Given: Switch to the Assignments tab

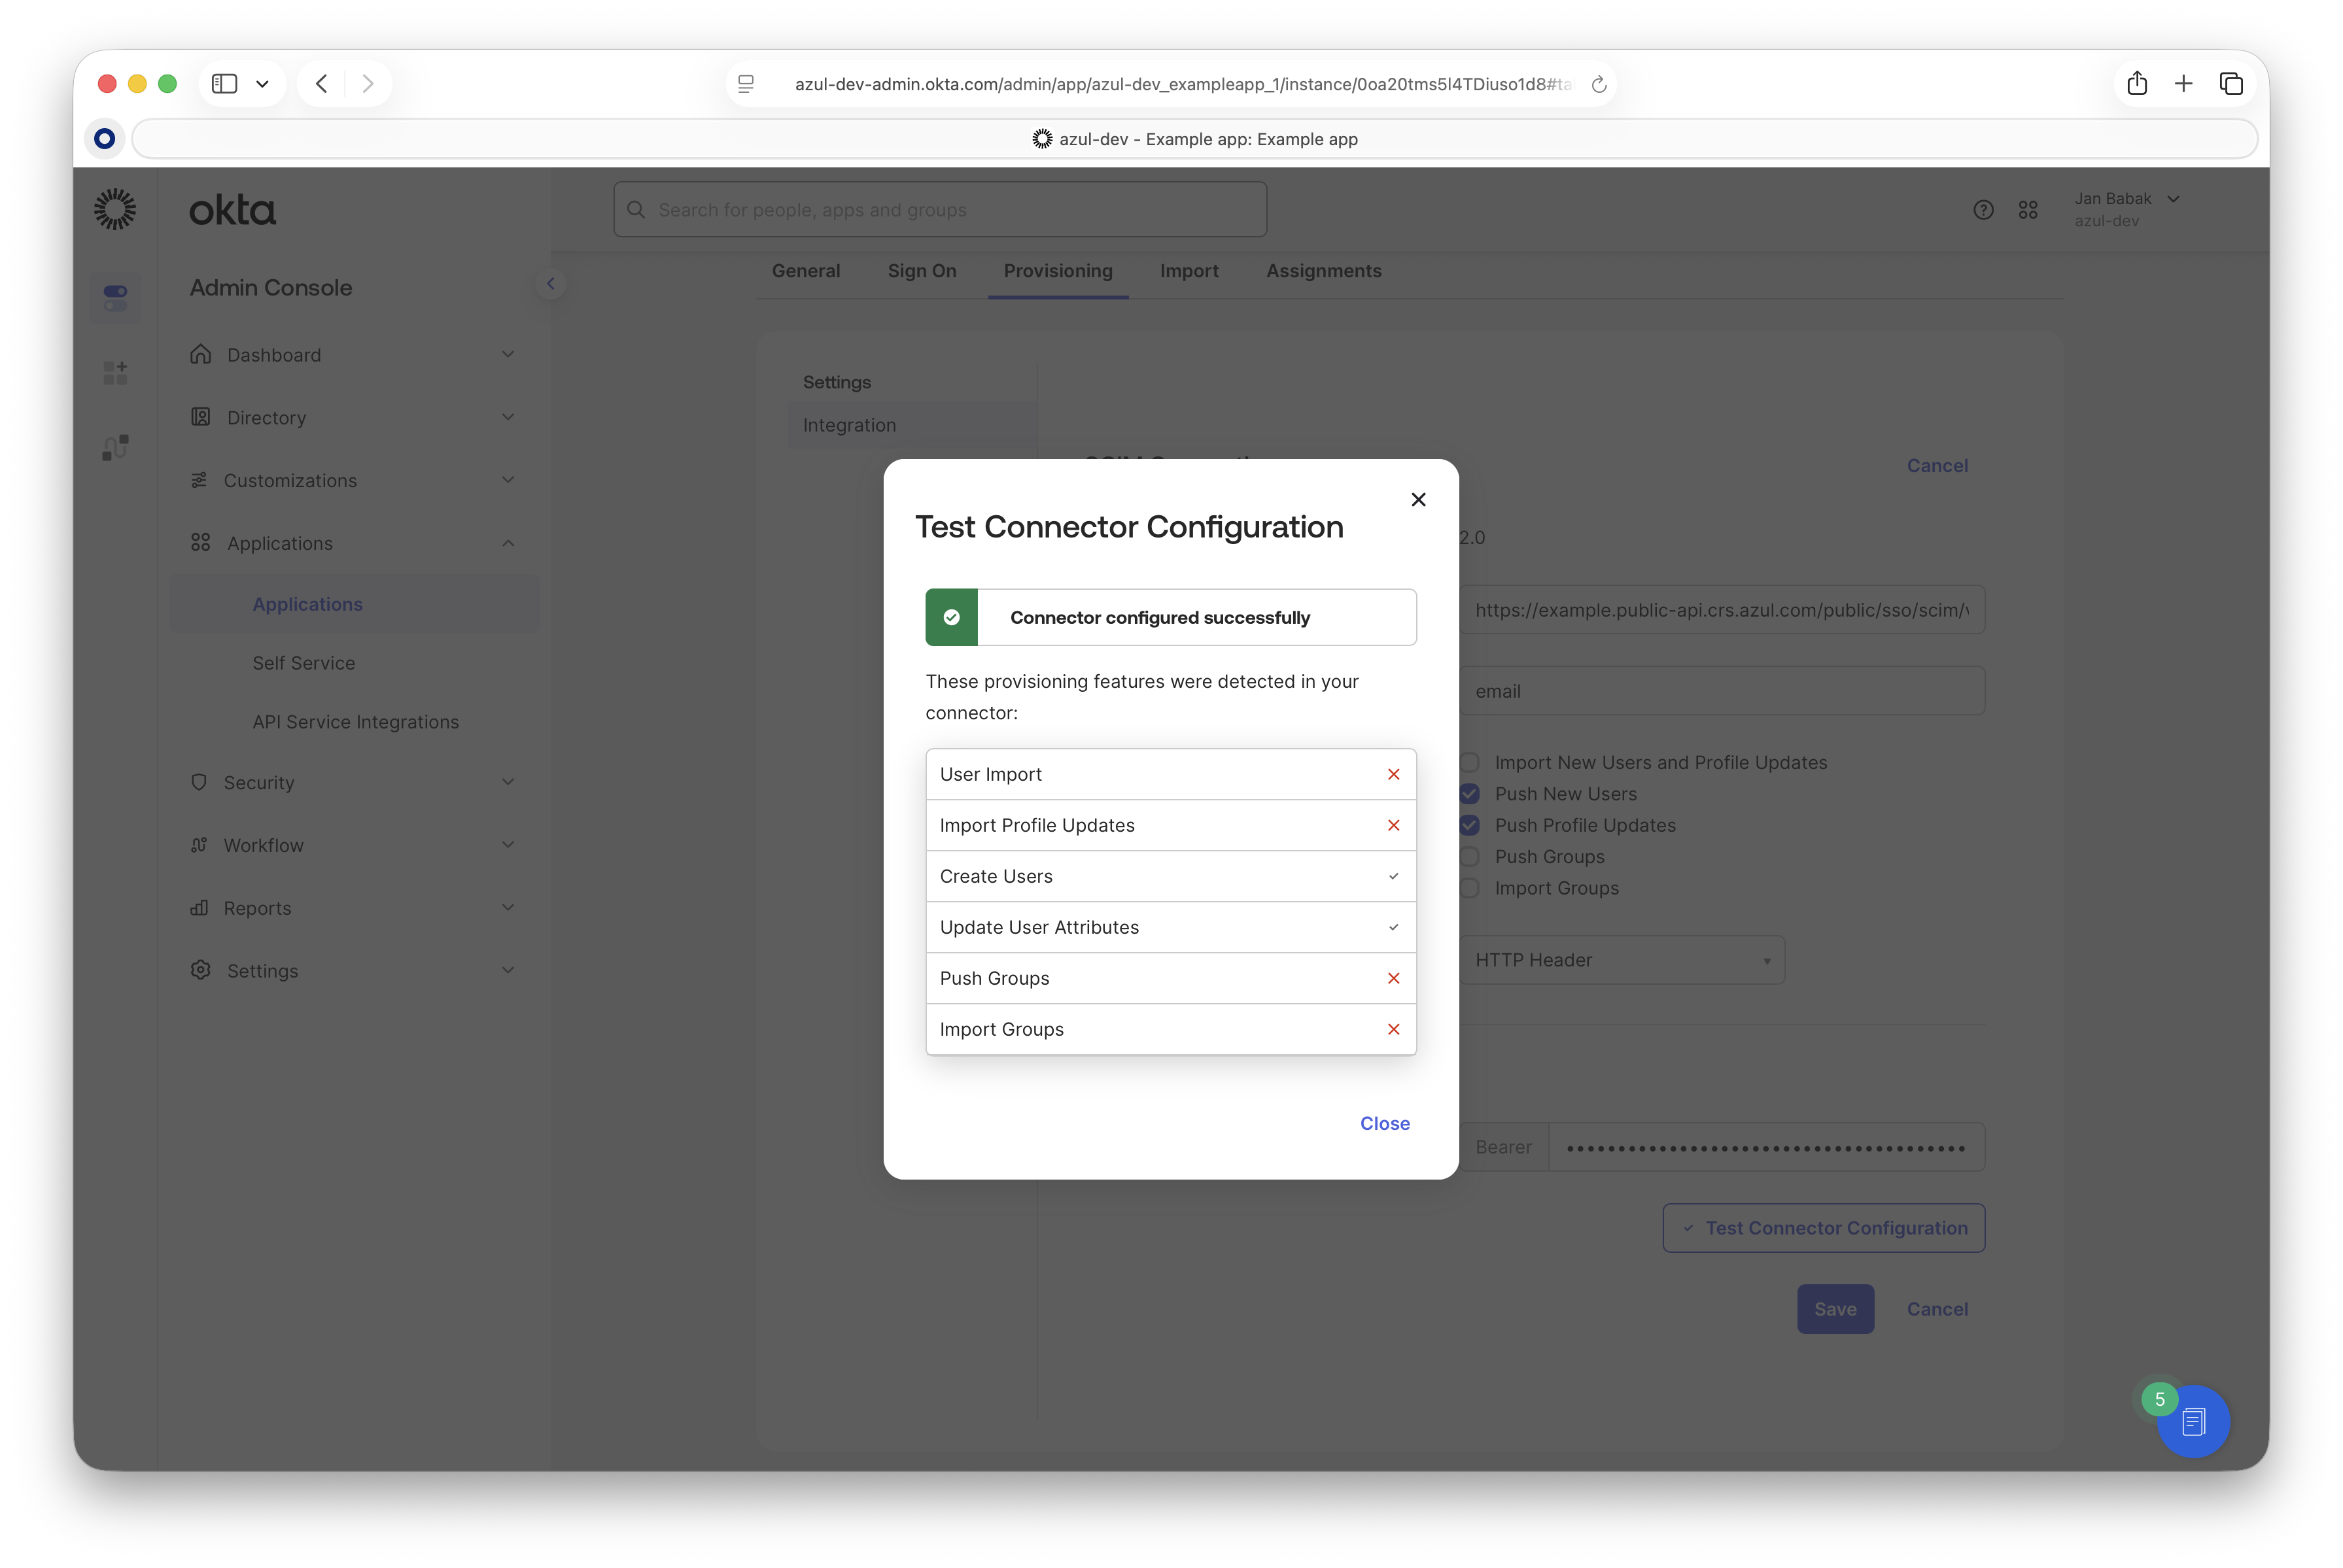Looking at the screenshot, I should [x=1323, y=271].
